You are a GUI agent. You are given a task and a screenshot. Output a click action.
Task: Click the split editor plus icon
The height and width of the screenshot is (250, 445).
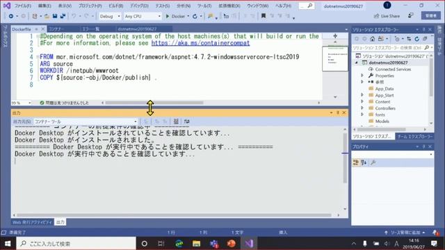click(x=335, y=36)
